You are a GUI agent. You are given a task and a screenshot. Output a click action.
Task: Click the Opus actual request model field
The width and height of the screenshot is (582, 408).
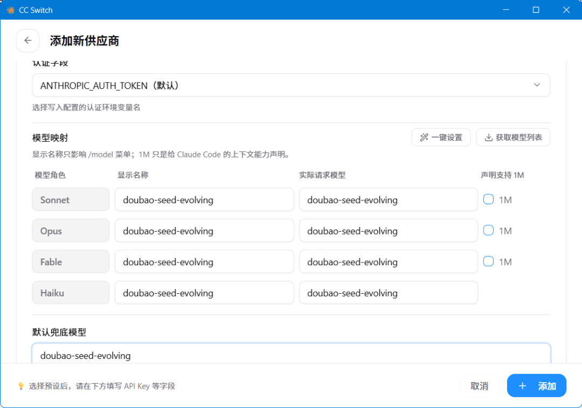tap(388, 231)
